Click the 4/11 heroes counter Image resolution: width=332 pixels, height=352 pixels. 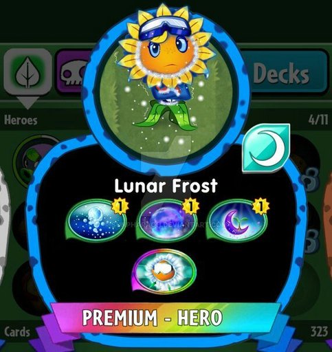(318, 120)
